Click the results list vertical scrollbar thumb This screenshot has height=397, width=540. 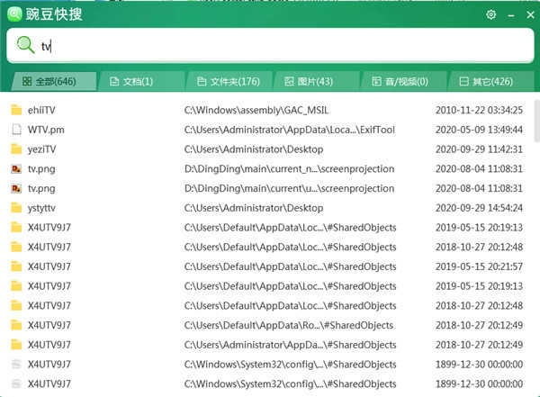click(x=532, y=122)
